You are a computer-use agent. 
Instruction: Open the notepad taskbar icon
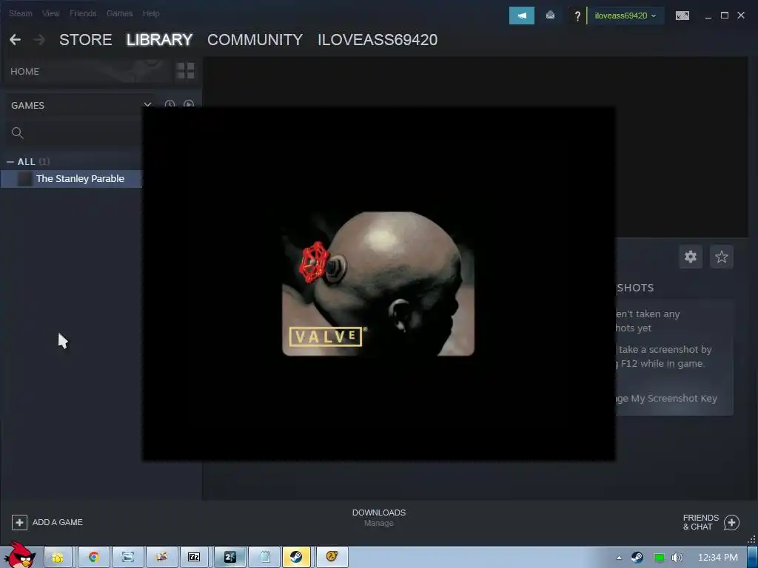tap(264, 558)
